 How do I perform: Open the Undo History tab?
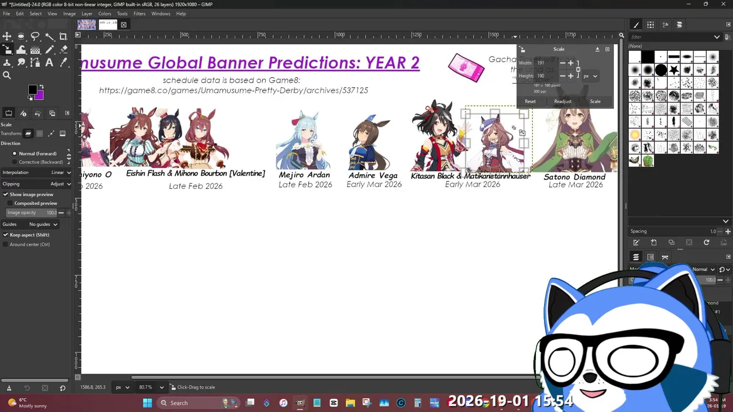point(38,113)
